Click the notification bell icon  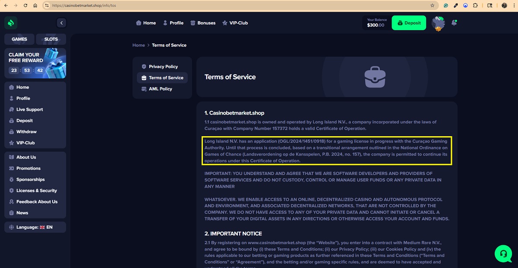point(454,23)
